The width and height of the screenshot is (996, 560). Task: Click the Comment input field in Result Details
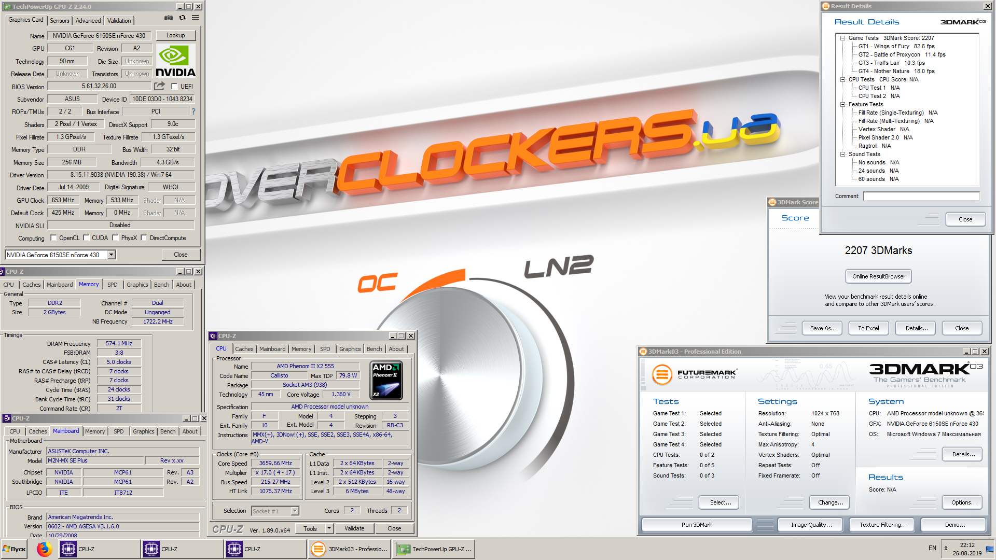click(x=921, y=196)
